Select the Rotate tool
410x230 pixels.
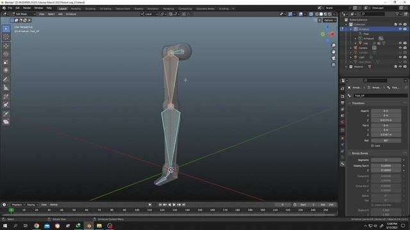[x=6, y=54]
